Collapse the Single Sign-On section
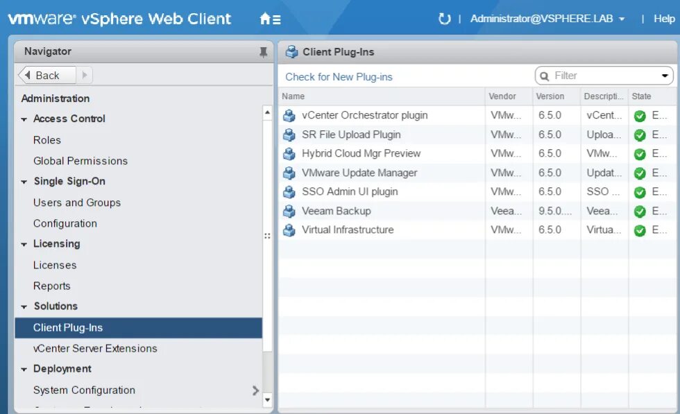 [24, 182]
